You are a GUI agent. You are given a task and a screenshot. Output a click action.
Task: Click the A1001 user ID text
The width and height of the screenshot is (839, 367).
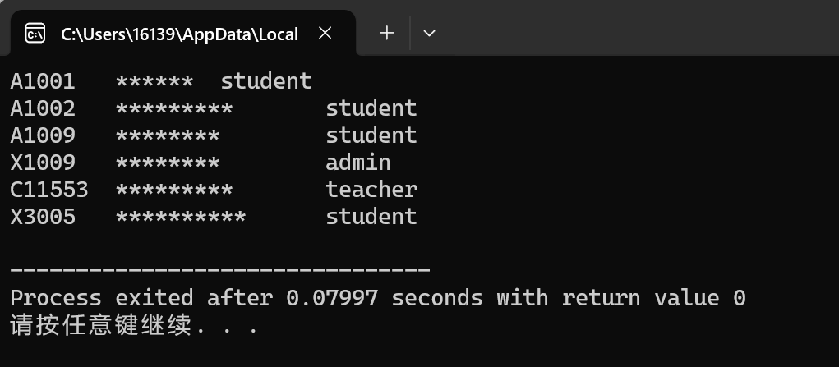[43, 81]
